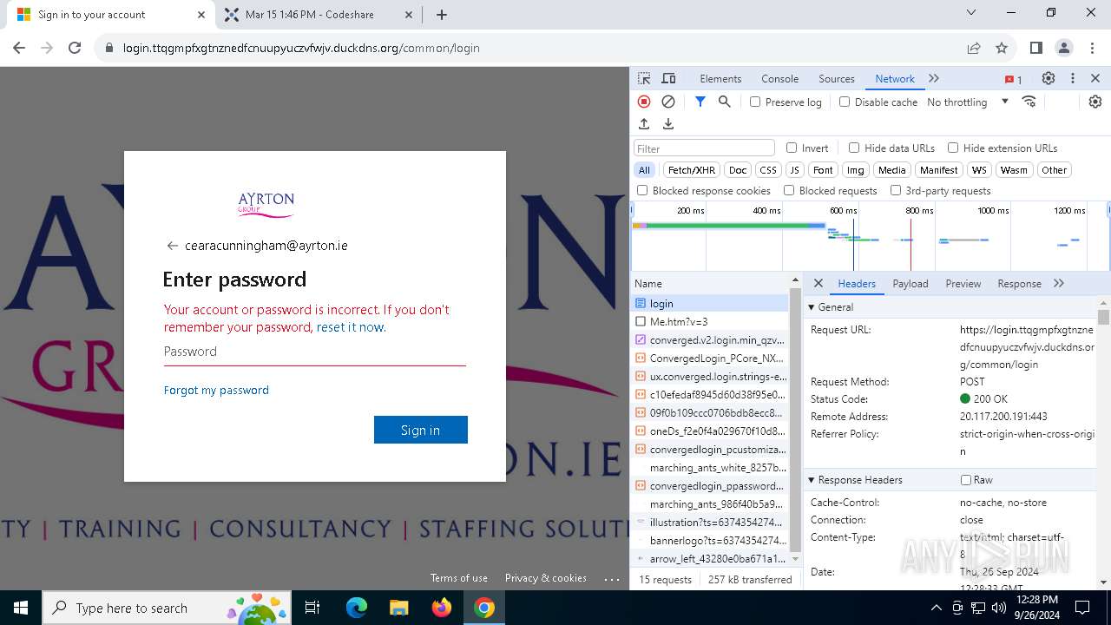Toggle the network filter funnel icon
1111x625 pixels.
(x=700, y=102)
